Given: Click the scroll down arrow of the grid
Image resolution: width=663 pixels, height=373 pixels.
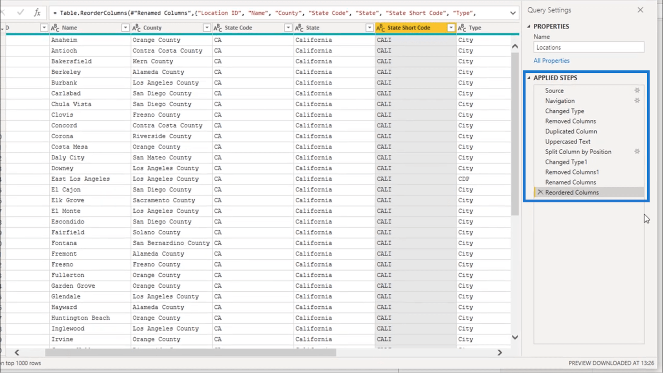Looking at the screenshot, I should pos(515,337).
